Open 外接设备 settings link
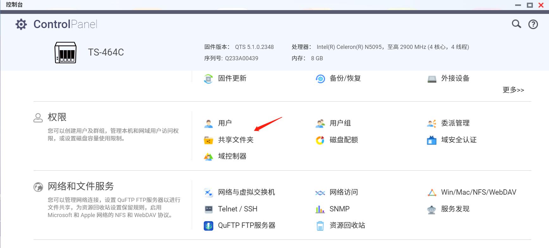The height and width of the screenshot is (248, 549). (455, 79)
